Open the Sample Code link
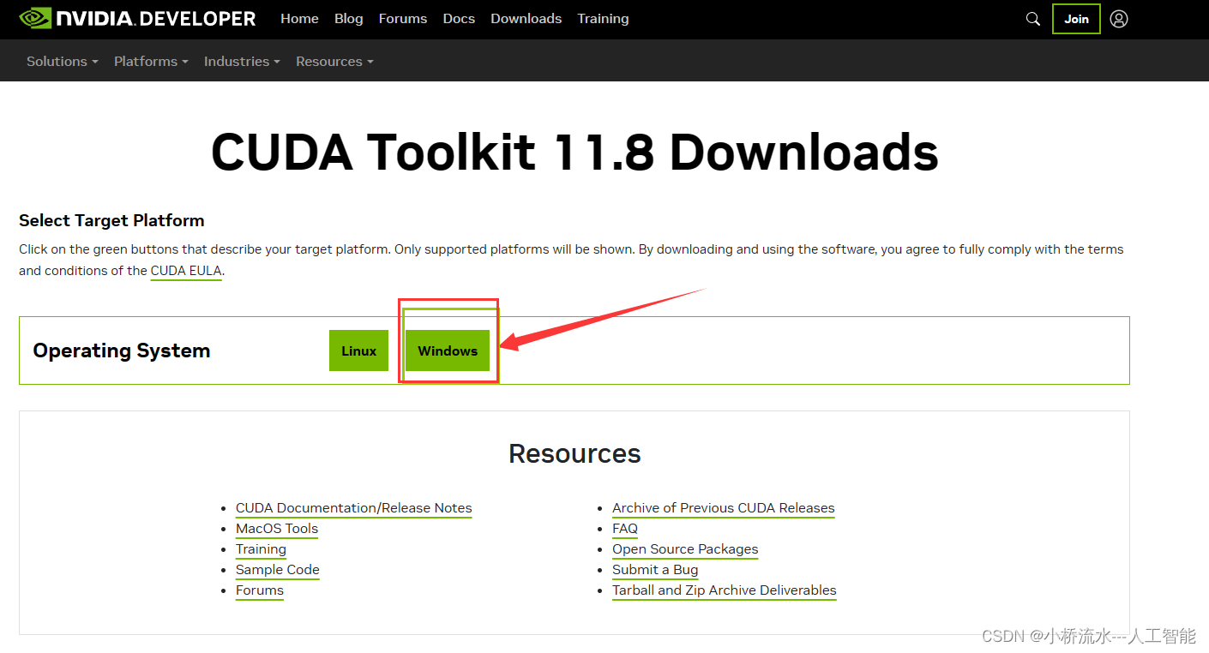This screenshot has height=653, width=1209. (x=278, y=570)
